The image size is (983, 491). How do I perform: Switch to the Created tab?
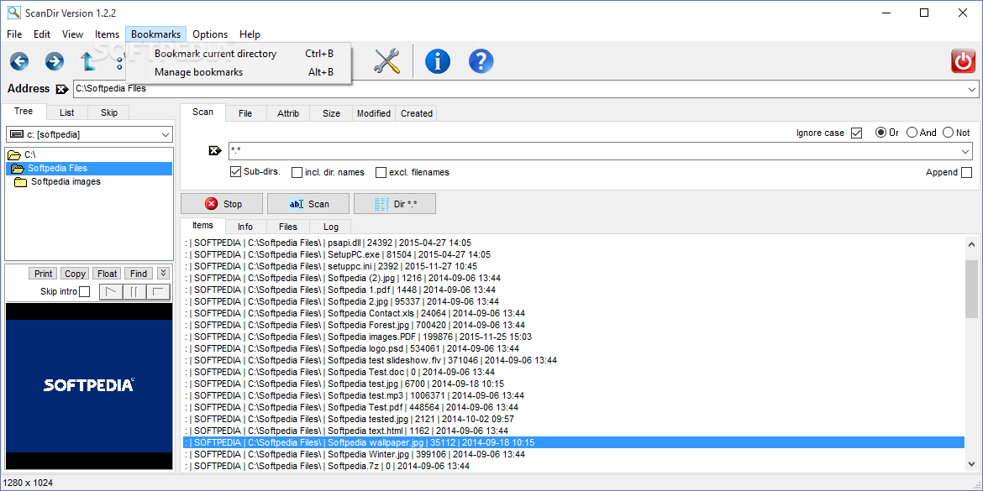pos(416,113)
